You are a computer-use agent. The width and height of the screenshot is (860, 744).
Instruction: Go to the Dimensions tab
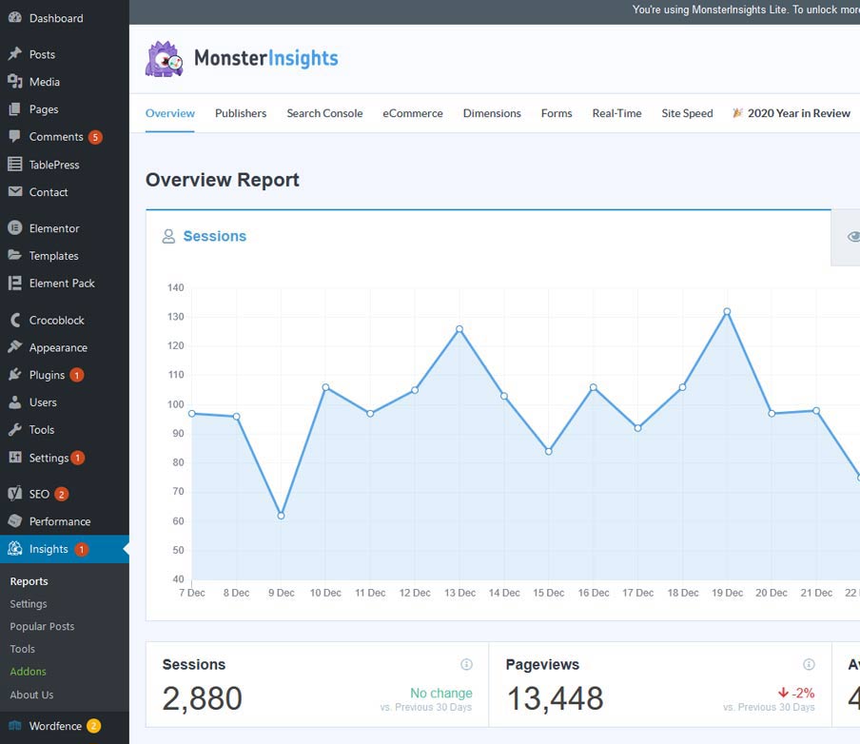coord(492,113)
